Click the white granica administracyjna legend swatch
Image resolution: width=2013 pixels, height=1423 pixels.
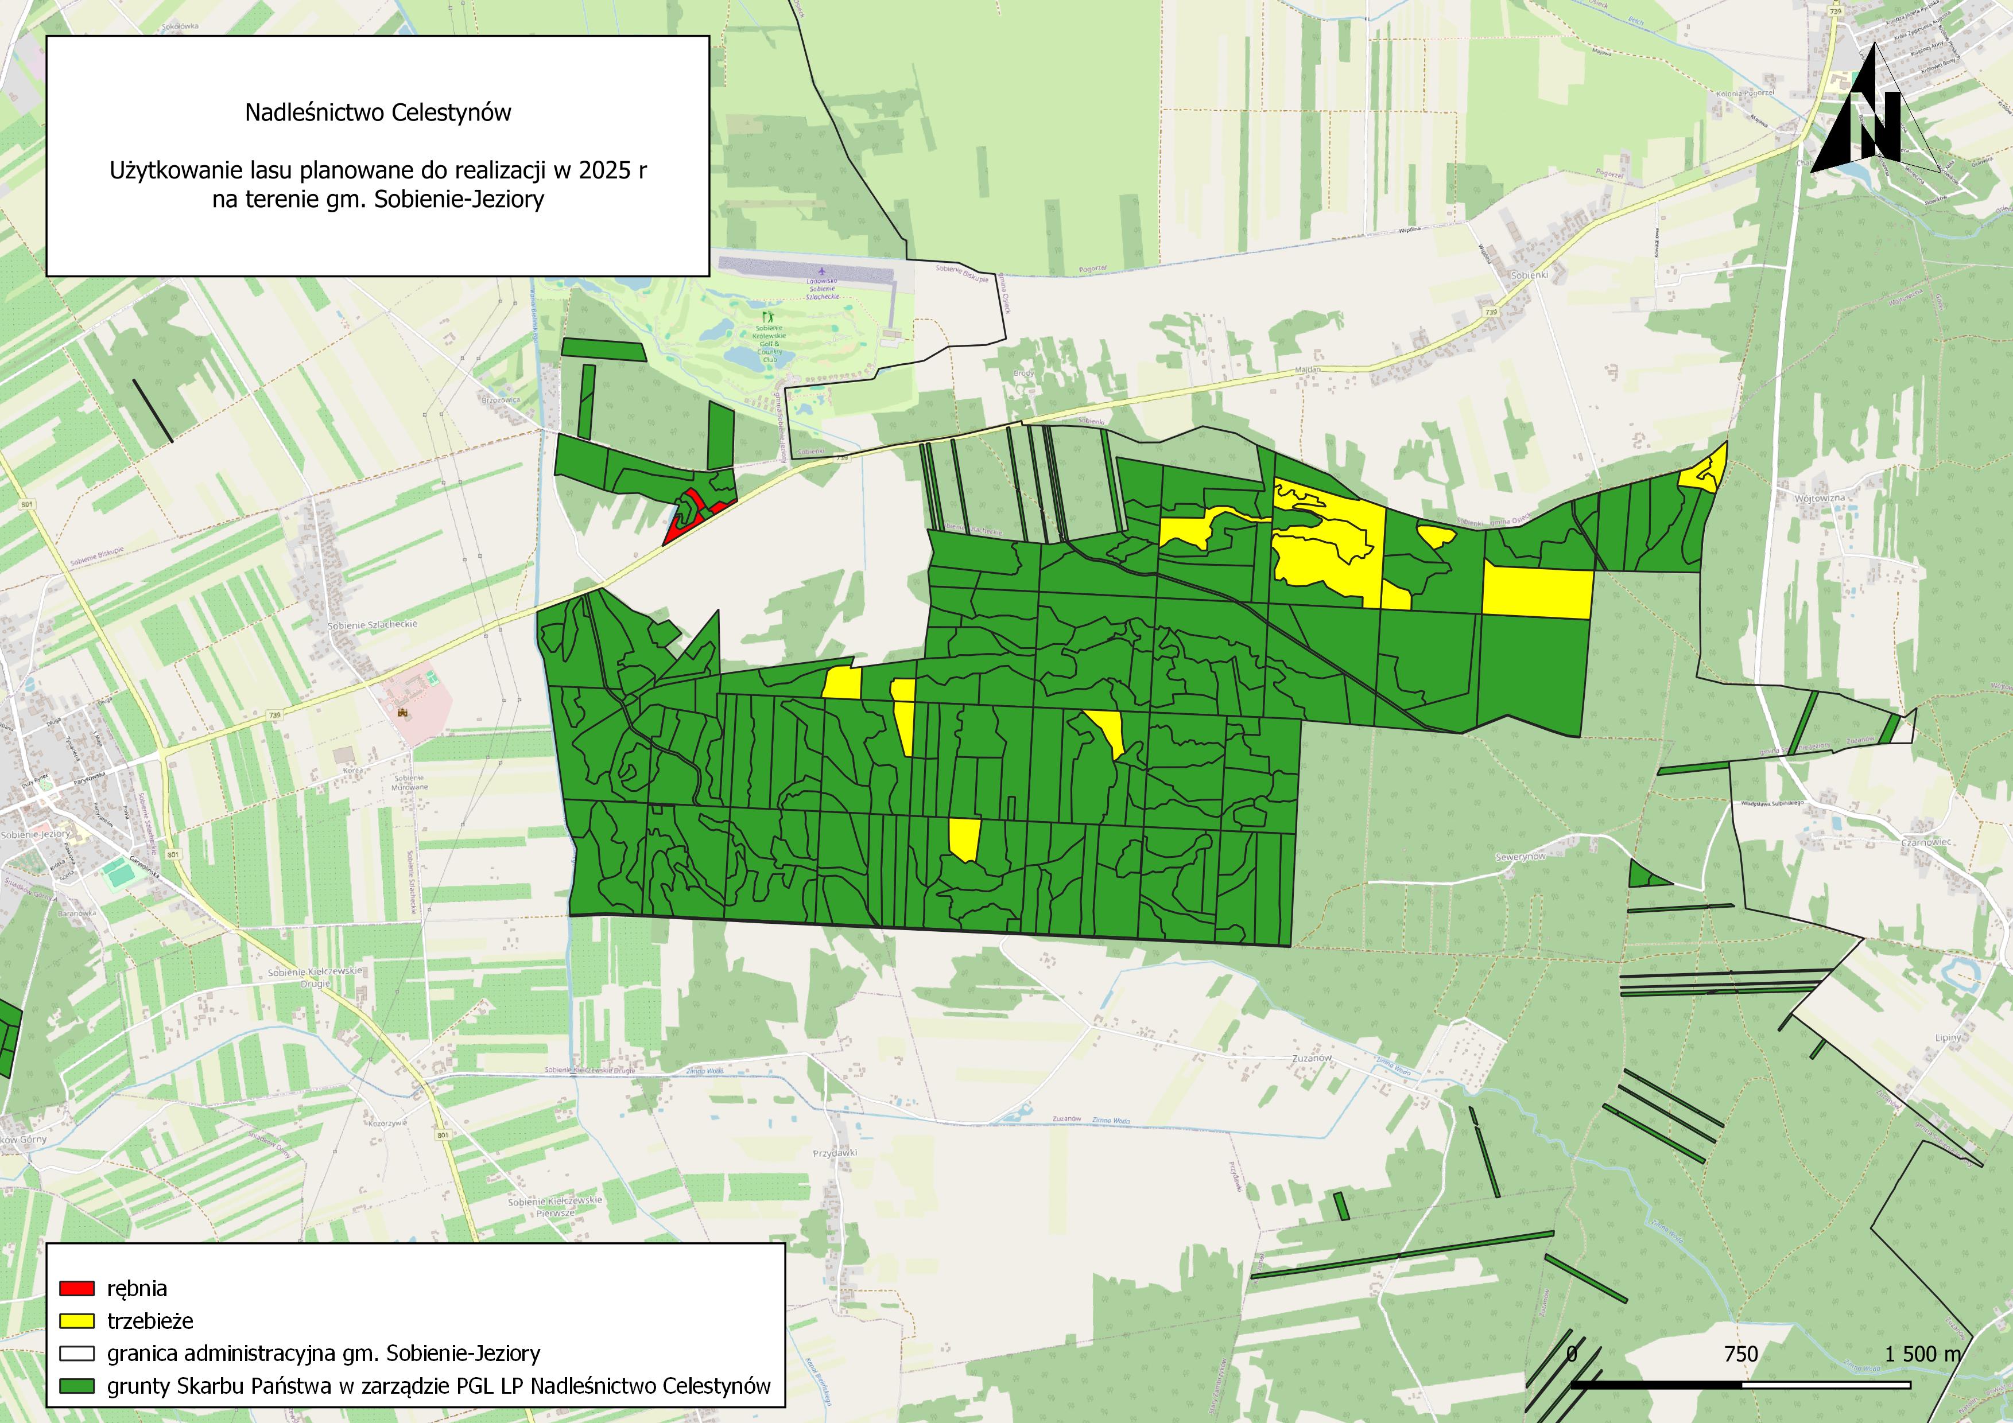click(76, 1353)
